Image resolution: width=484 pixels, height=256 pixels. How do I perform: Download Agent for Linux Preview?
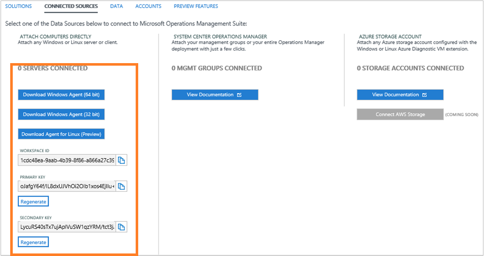click(x=61, y=134)
